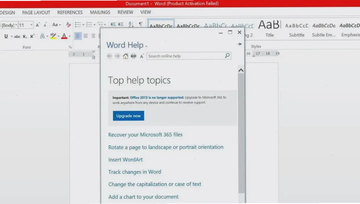The height and width of the screenshot is (204, 360).
Task: Switch to the REFERENCES tab
Action: [70, 12]
